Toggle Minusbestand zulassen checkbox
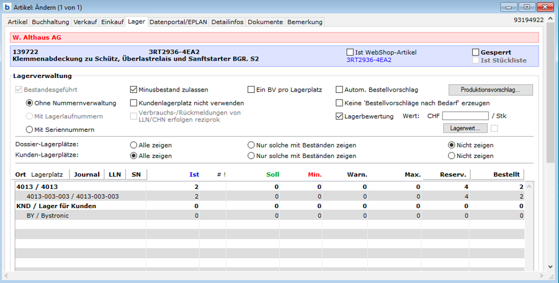Image resolution: width=559 pixels, height=283 pixels. click(134, 90)
